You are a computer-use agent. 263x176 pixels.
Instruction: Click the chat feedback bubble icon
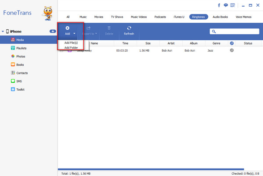pyautogui.click(x=226, y=5)
